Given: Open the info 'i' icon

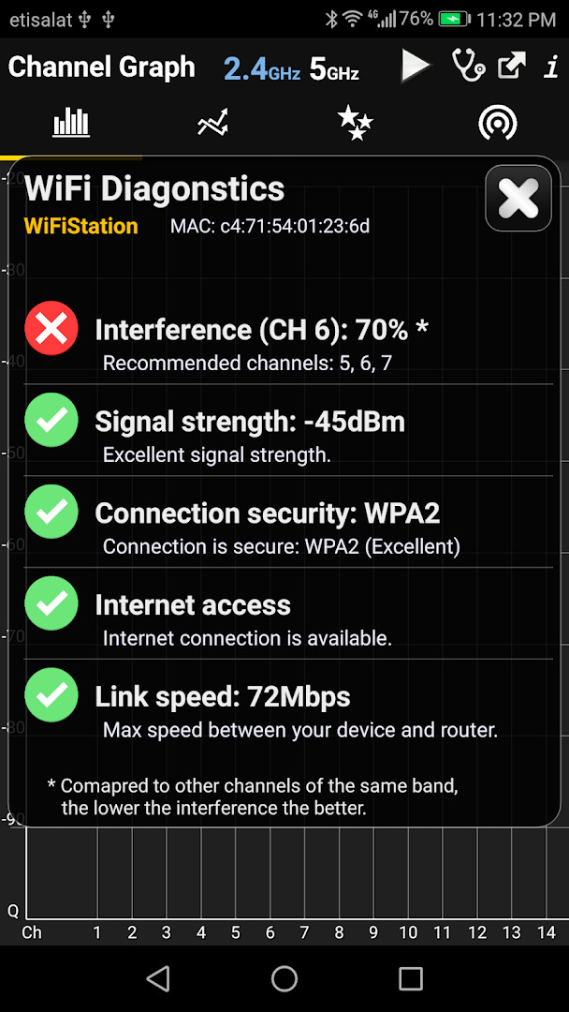Looking at the screenshot, I should click(550, 66).
